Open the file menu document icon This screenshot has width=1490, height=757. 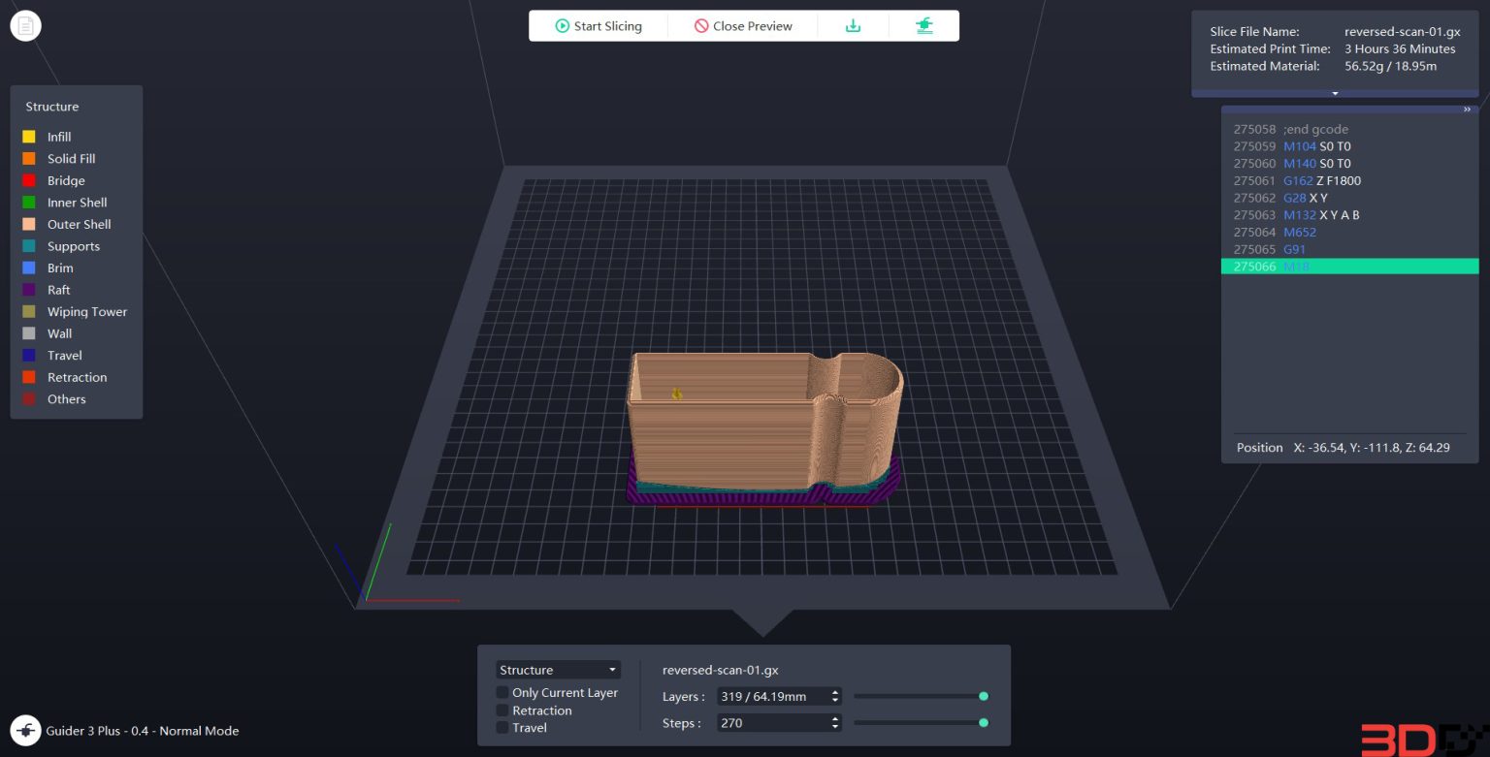pyautogui.click(x=25, y=26)
